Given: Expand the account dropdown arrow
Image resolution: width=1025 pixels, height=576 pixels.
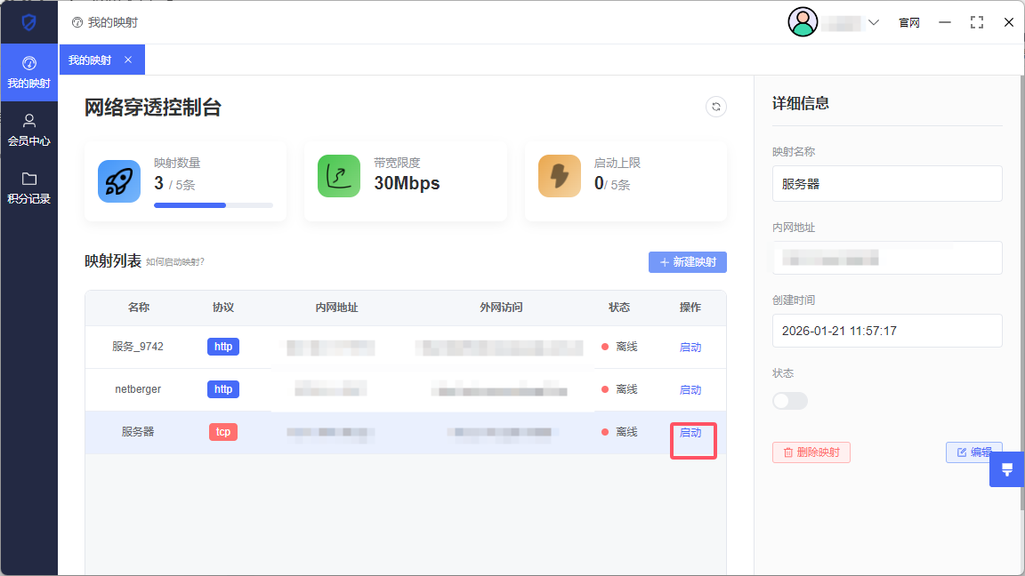Looking at the screenshot, I should pyautogui.click(x=873, y=22).
